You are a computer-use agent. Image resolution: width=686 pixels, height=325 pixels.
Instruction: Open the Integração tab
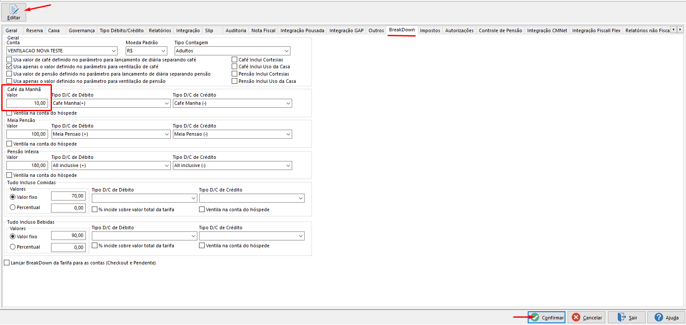(x=188, y=30)
